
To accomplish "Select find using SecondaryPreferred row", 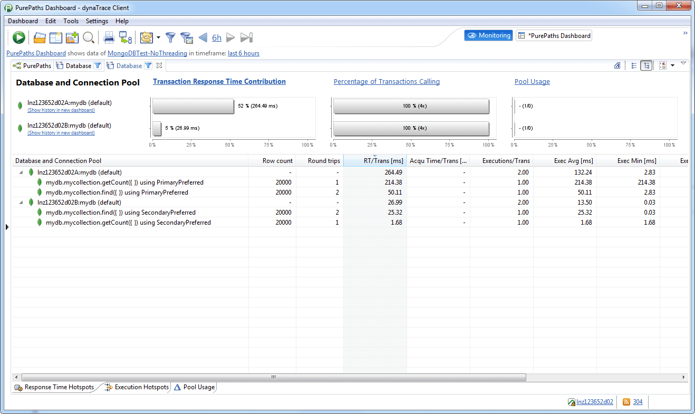I will pyautogui.click(x=350, y=213).
